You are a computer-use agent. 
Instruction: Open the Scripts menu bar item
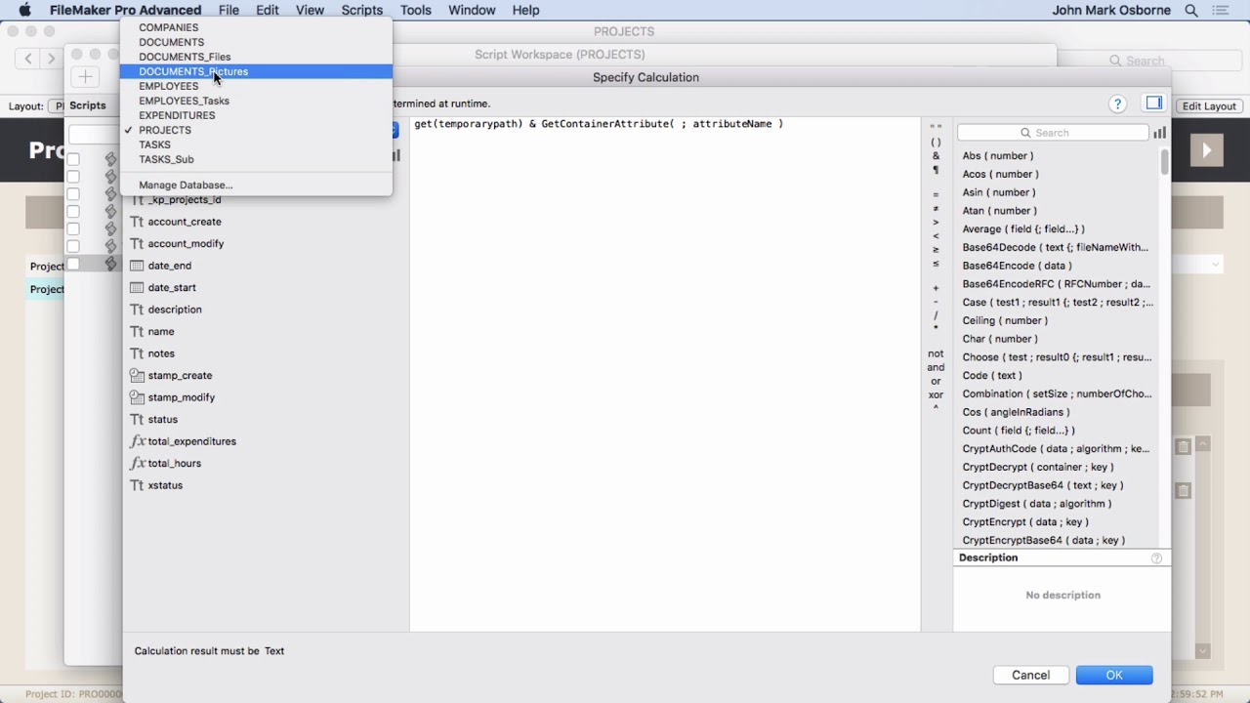coord(361,10)
